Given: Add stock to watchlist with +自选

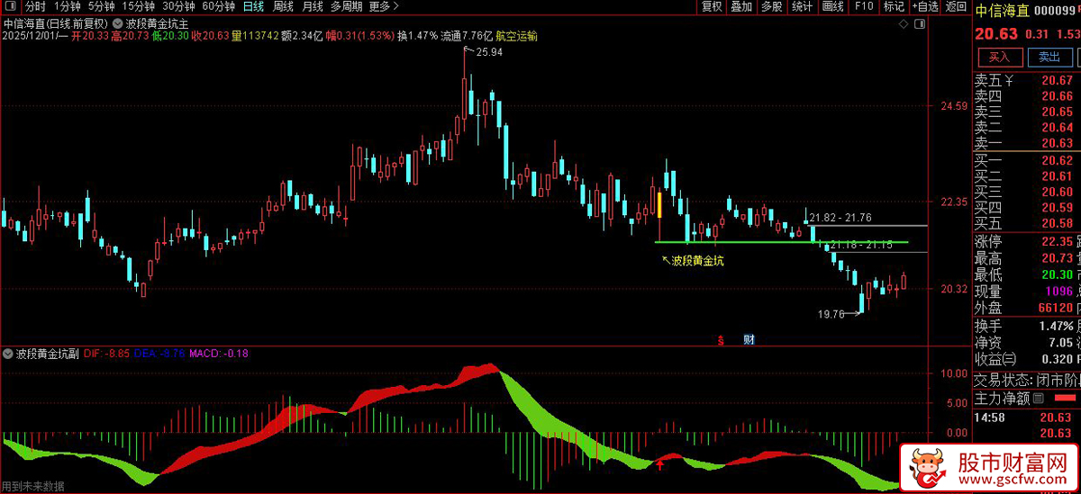Looking at the screenshot, I should click(x=925, y=6).
